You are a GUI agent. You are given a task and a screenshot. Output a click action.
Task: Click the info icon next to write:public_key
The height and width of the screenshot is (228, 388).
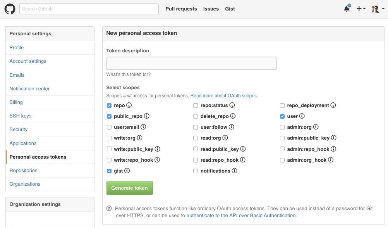(158, 149)
